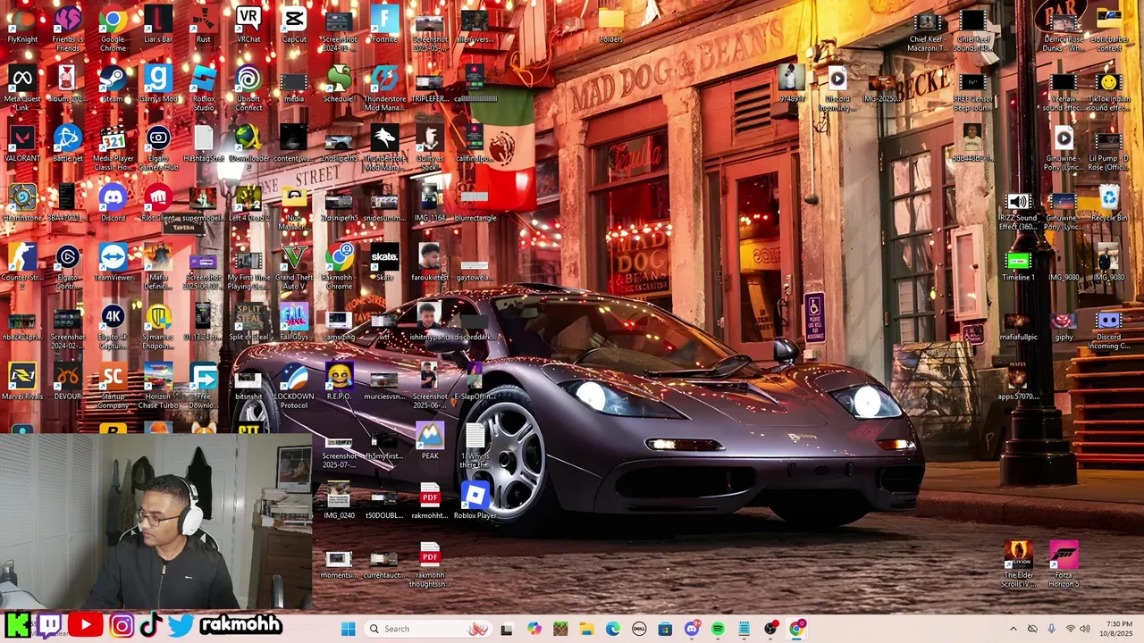This screenshot has width=1144, height=643.
Task: Open Copilot from the taskbar
Action: (x=534, y=629)
